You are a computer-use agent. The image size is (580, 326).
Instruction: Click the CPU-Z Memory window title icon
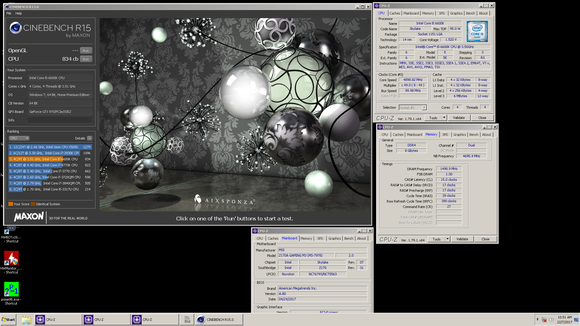coord(380,127)
